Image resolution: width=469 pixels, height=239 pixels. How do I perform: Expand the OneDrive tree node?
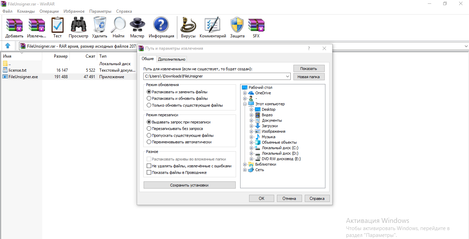point(245,93)
